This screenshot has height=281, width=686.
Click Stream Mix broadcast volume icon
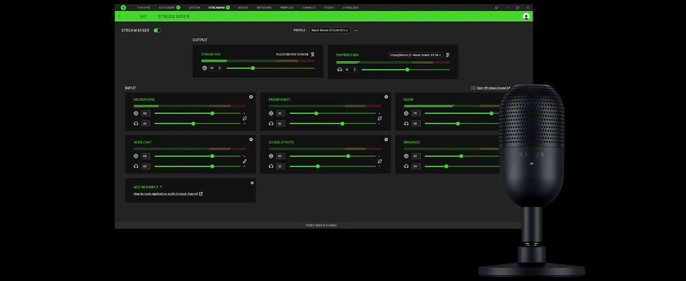pos(205,68)
